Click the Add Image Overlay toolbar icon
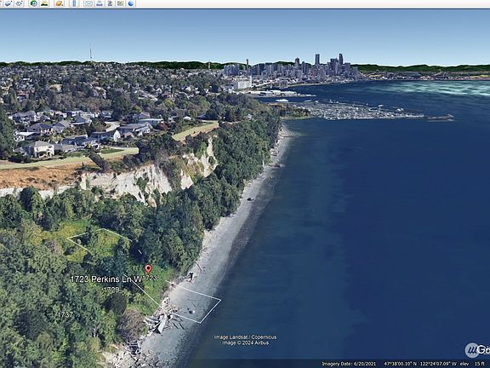The height and width of the screenshot is (368, 490). coord(9,3)
